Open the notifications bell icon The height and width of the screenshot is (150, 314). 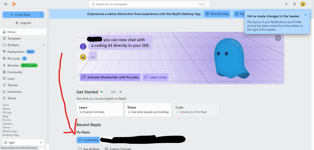(294, 4)
